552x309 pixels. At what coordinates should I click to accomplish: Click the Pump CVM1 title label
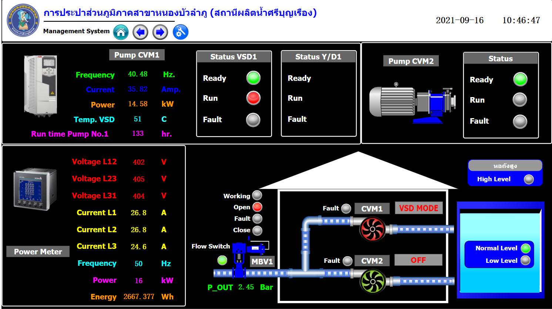[137, 55]
